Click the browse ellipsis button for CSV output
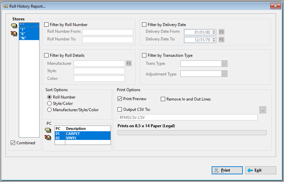 click(263, 110)
